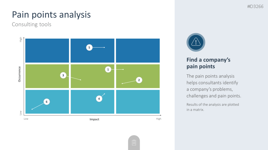Click the 'Results of the analysis' note text
This screenshot has width=268, height=150.
point(213,107)
